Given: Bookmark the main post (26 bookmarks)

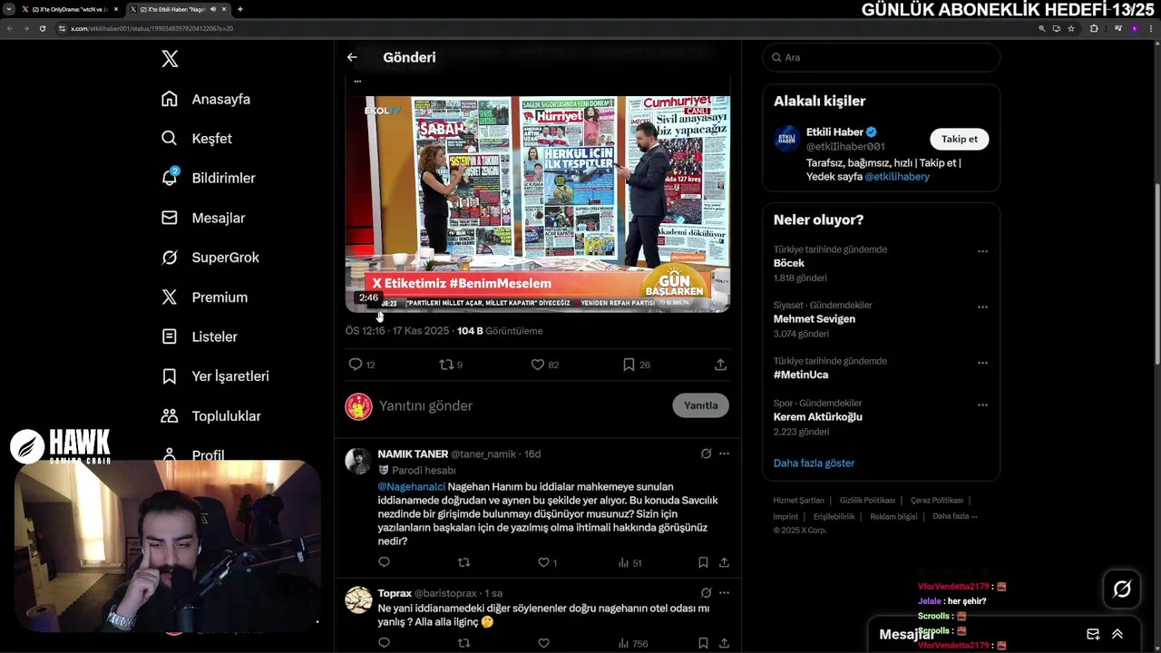Looking at the screenshot, I should (629, 365).
